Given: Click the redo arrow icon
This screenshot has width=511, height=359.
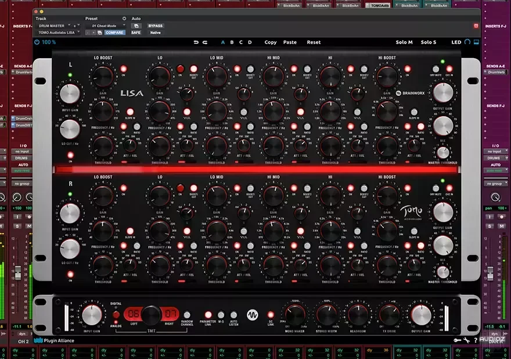Looking at the screenshot, I should (x=205, y=42).
